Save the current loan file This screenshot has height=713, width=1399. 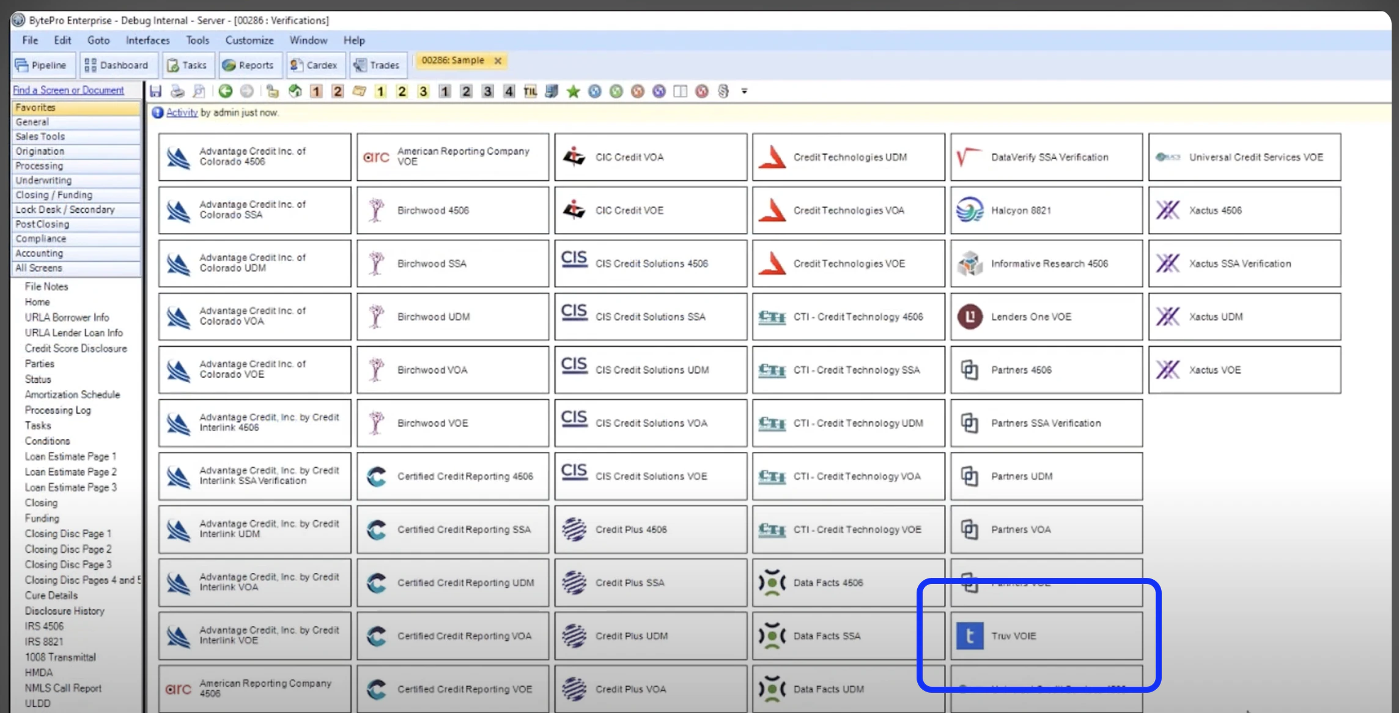pos(156,91)
